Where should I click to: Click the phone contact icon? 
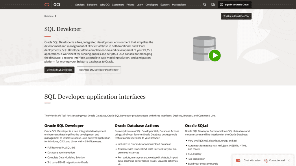pos(266,161)
